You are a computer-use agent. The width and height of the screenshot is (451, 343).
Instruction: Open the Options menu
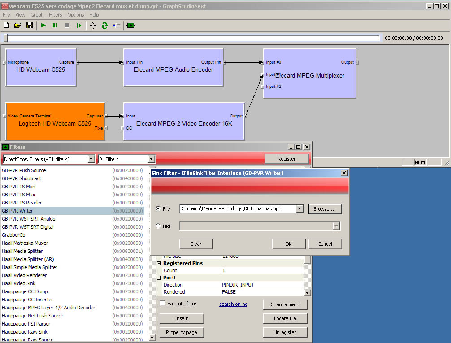pyautogui.click(x=76, y=15)
